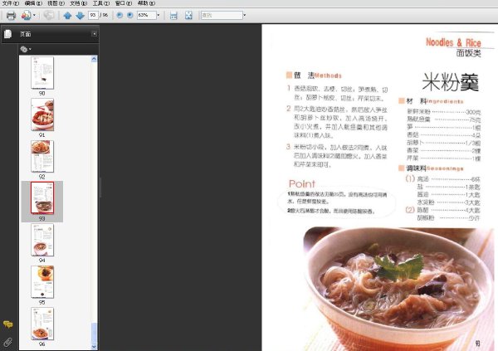
Task: Click the 'Ingredients' section heading
Action: point(445,101)
